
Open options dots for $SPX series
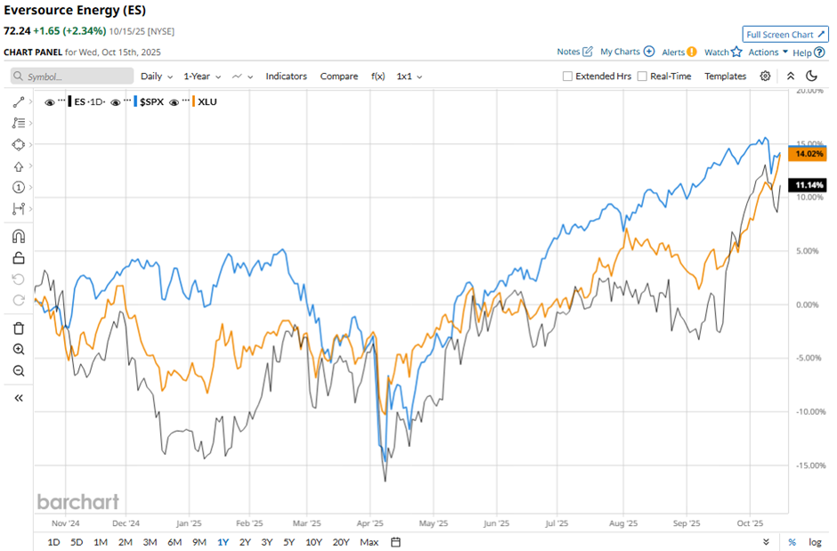(x=127, y=101)
